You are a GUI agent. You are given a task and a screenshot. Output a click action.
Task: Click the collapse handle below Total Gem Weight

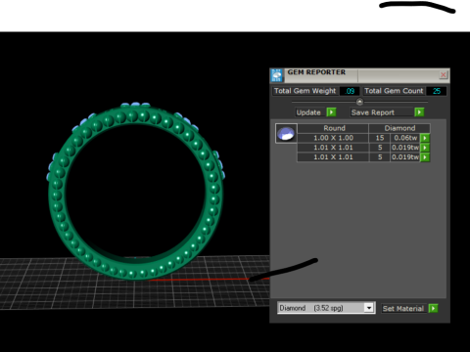click(359, 102)
